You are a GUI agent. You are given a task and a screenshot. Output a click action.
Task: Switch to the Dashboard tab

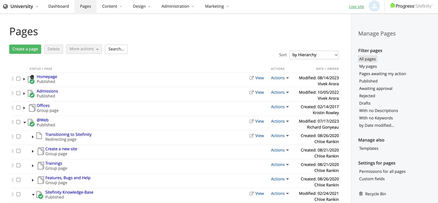click(58, 6)
